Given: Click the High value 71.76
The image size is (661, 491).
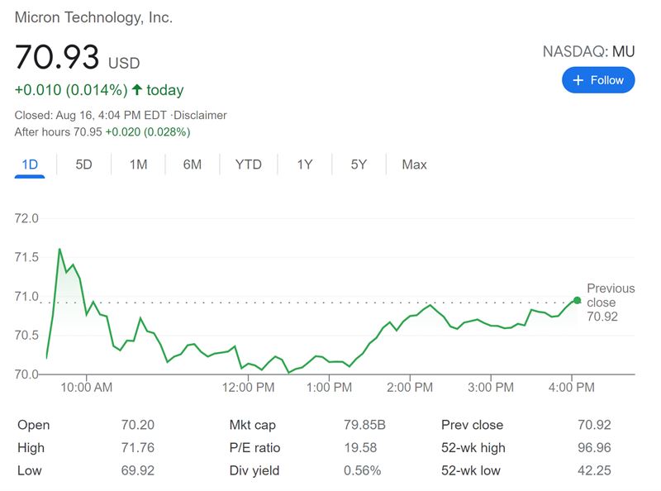Looking at the screenshot, I should tap(138, 447).
